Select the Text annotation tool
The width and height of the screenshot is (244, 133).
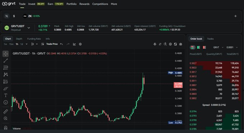tap(6, 95)
